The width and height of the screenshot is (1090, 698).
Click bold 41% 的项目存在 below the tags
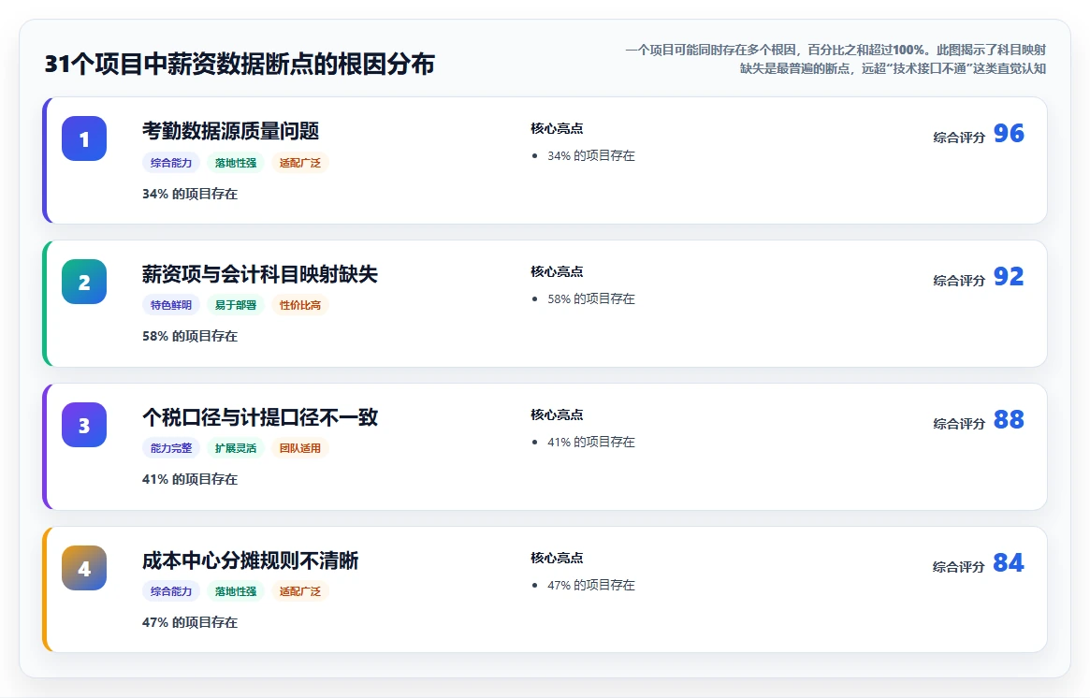coord(190,480)
